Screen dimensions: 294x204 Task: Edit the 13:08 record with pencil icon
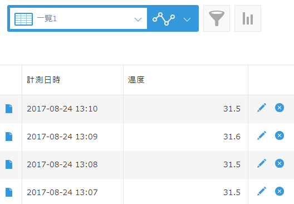point(262,163)
